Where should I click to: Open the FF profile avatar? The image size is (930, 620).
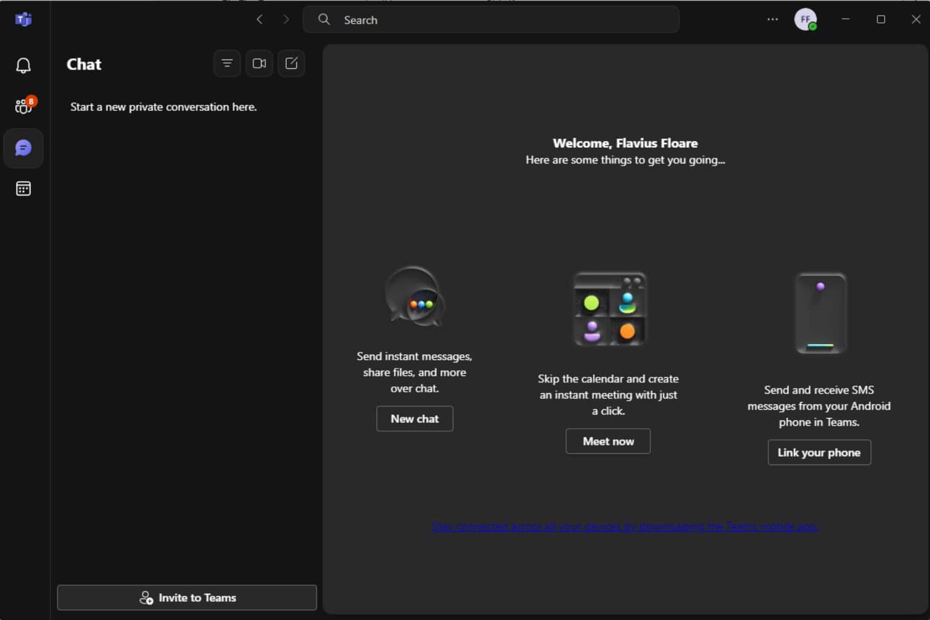coord(805,19)
